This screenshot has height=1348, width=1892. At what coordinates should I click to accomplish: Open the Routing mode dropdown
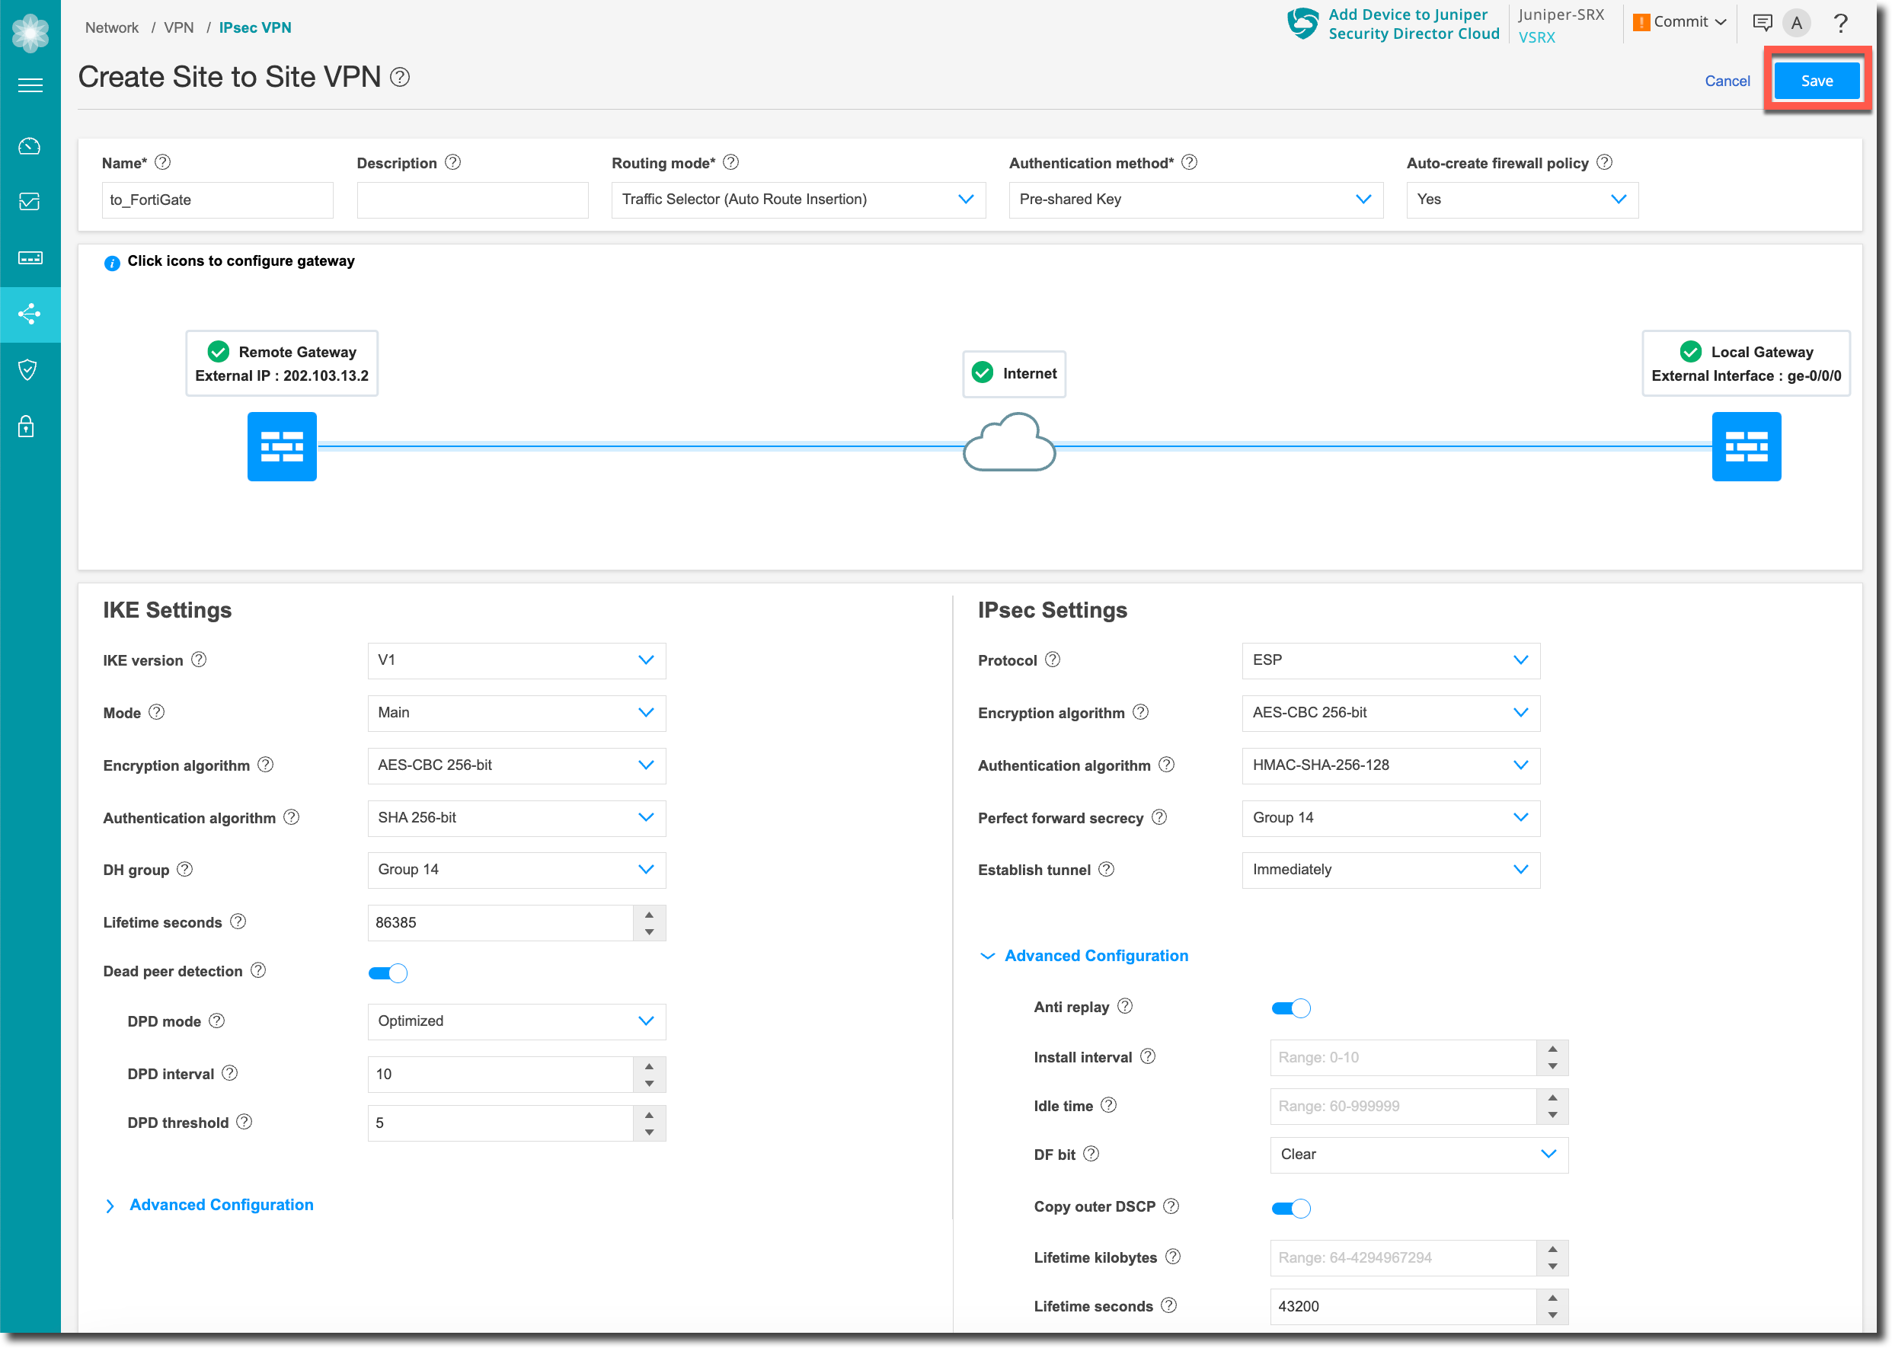click(797, 200)
